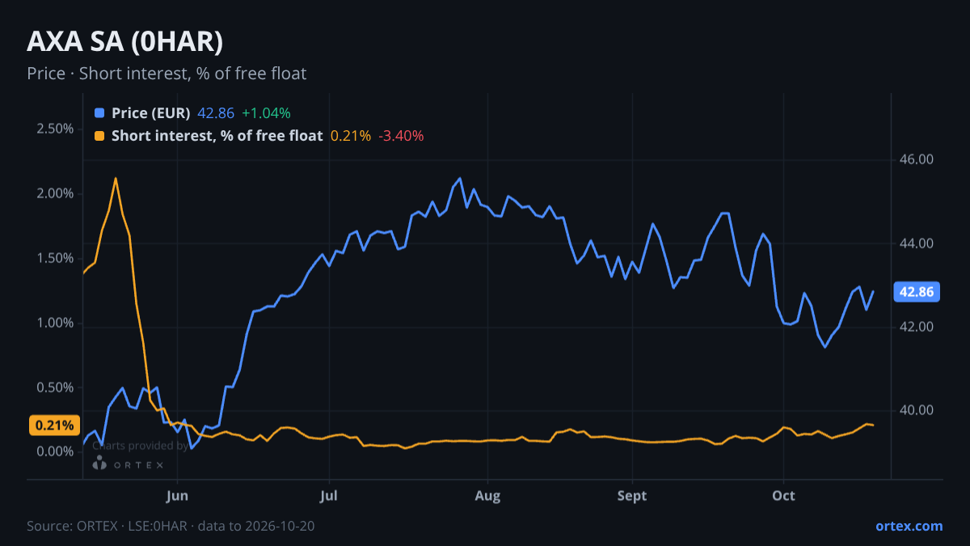
Task: Click the blue Price legend color square
Action: coord(99,113)
